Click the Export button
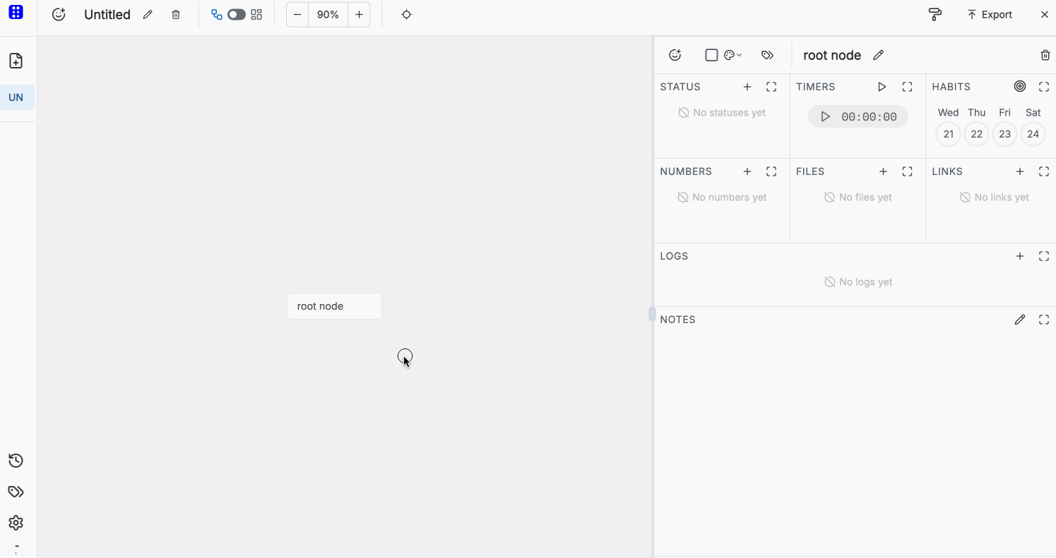This screenshot has height=558, width=1056. pos(989,14)
